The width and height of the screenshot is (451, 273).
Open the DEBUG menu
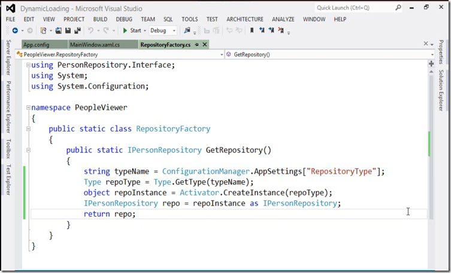point(124,19)
